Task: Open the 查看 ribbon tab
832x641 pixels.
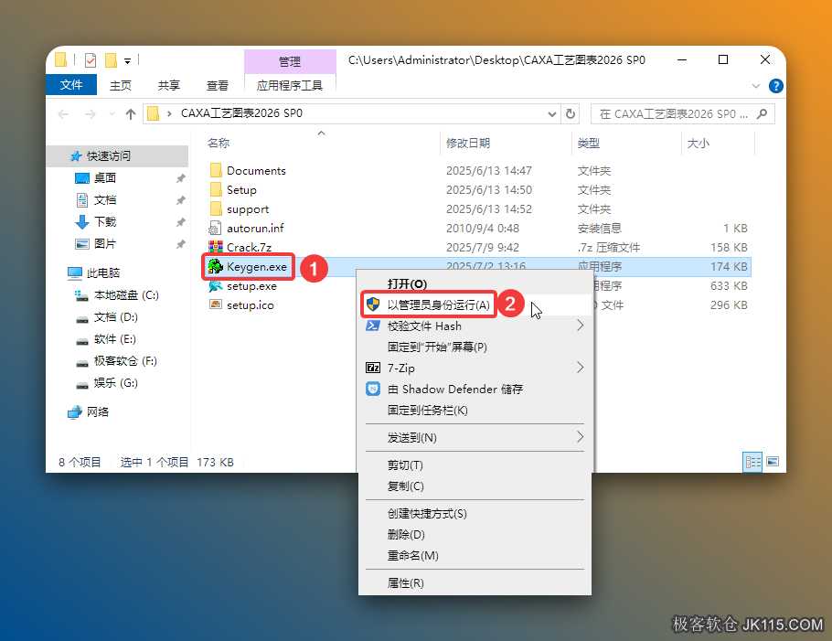Action: coord(217,85)
